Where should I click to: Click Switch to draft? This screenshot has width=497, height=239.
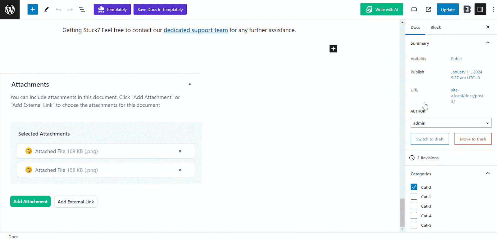[430, 139]
